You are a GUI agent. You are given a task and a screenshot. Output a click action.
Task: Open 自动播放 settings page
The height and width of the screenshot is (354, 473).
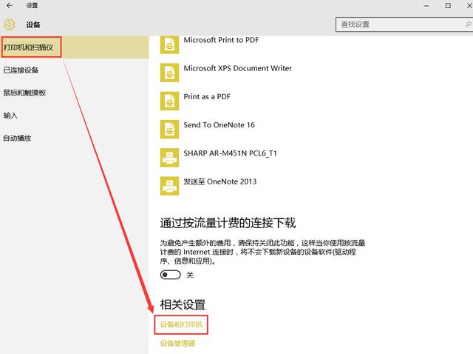coord(17,138)
